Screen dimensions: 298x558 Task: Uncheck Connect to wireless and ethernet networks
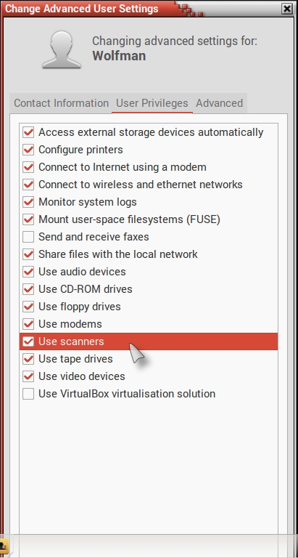(x=28, y=185)
